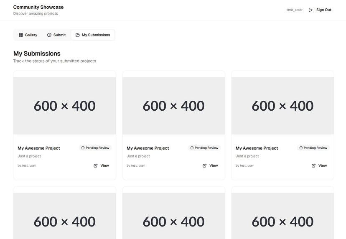Click the test_user name in header

294,10
